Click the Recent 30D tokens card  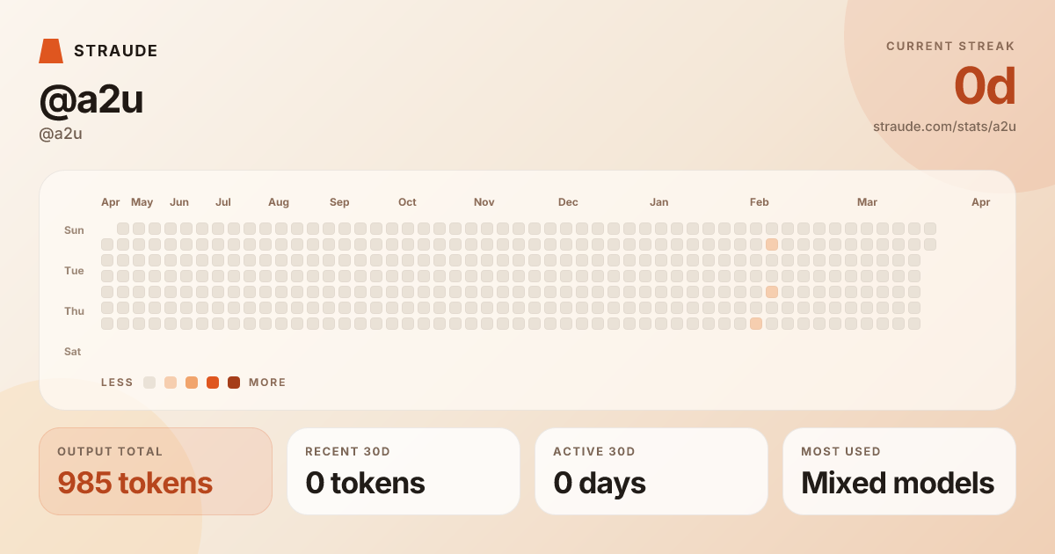[404, 471]
